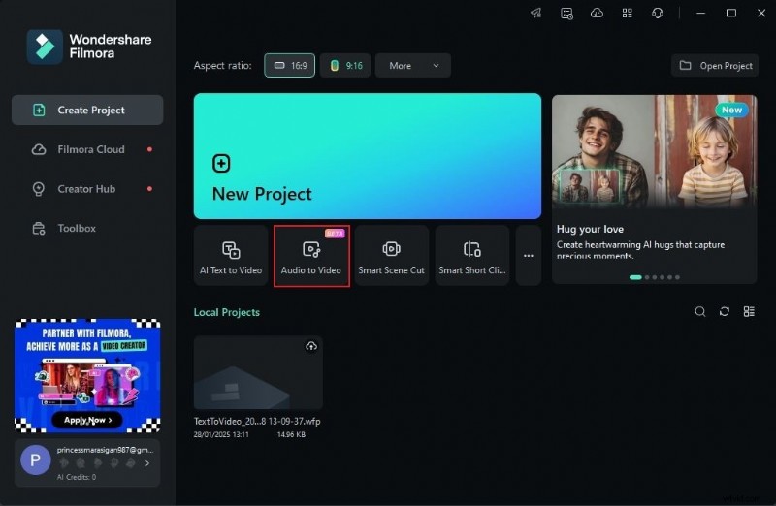Screen dimensions: 776x506
Task: Upload project using thumbnail cloud icon
Action: pos(311,346)
